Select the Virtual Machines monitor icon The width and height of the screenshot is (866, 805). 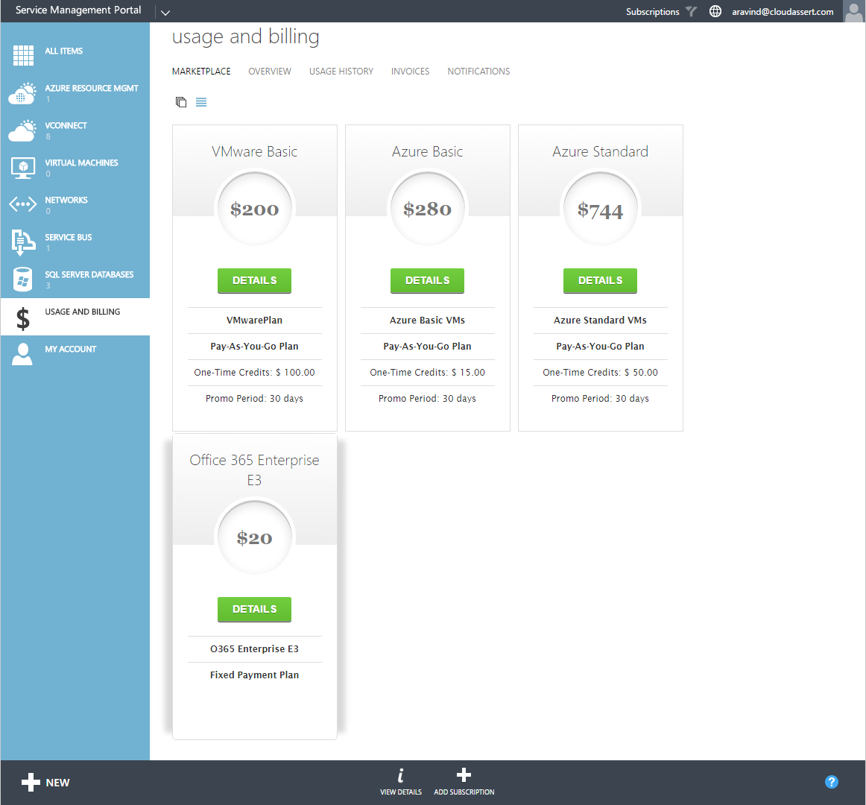(x=22, y=168)
